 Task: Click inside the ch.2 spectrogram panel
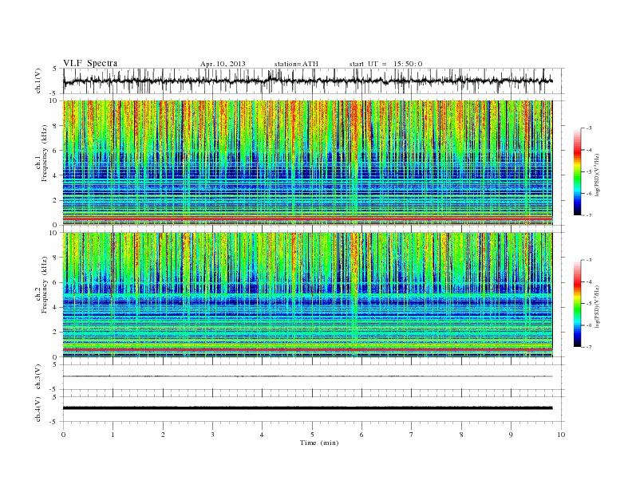(307, 294)
